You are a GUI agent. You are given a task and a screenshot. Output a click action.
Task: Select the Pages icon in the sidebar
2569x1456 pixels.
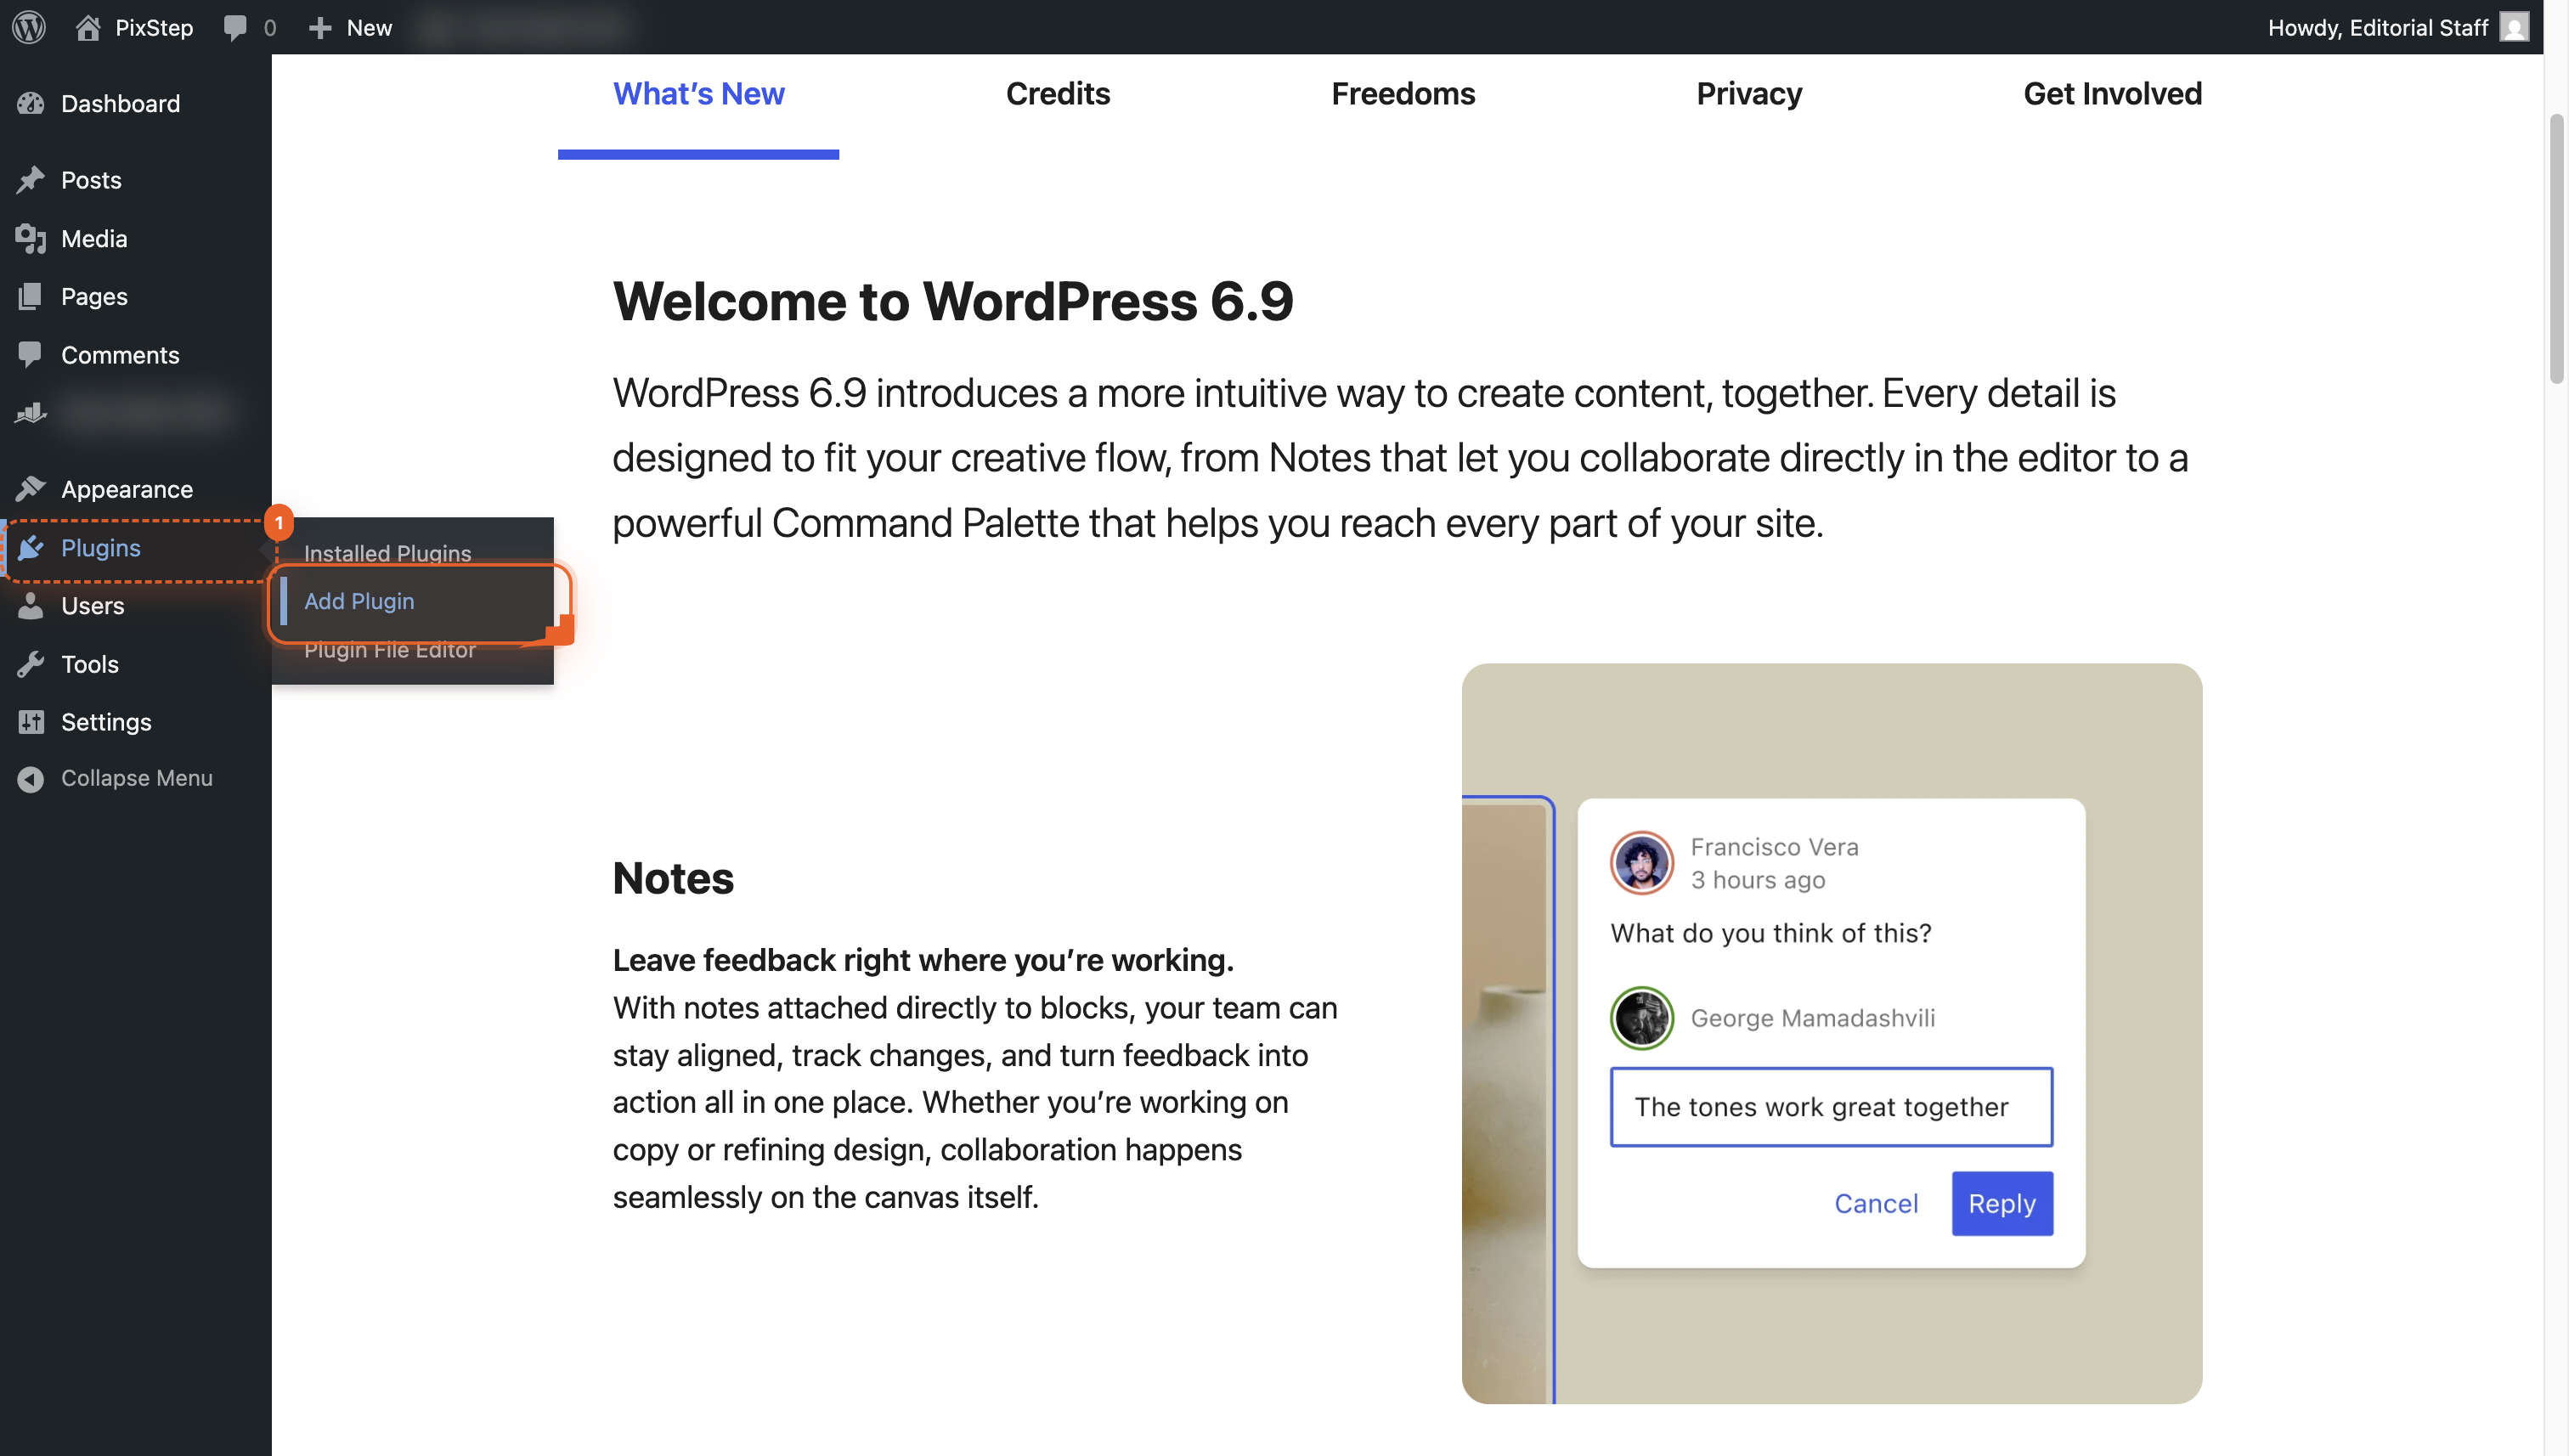coord(31,296)
